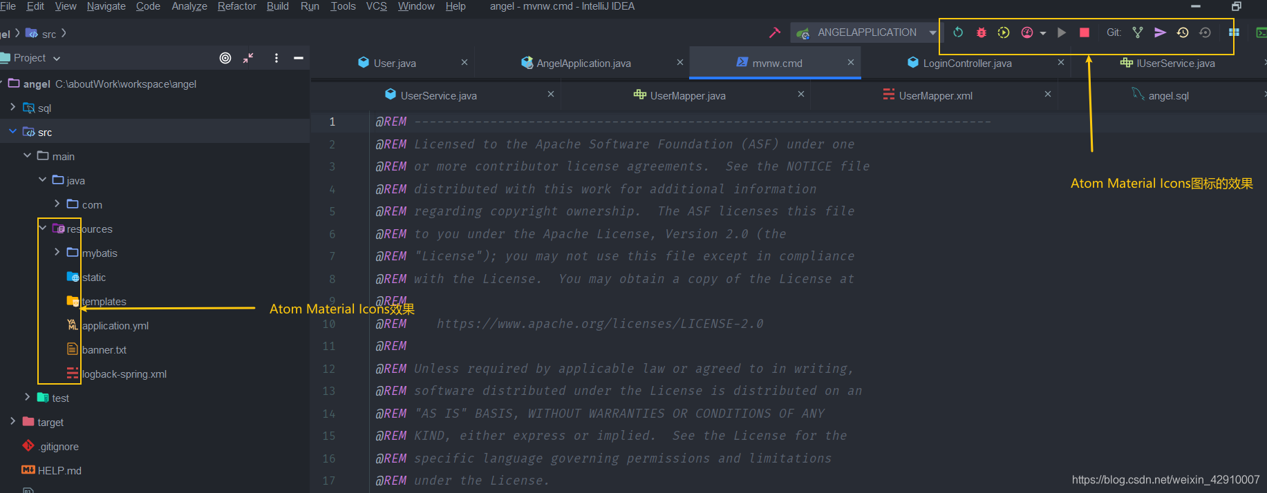Screen dimensions: 1267x493
Task: Switch to the UserMapper.xml tab
Action: click(x=935, y=95)
